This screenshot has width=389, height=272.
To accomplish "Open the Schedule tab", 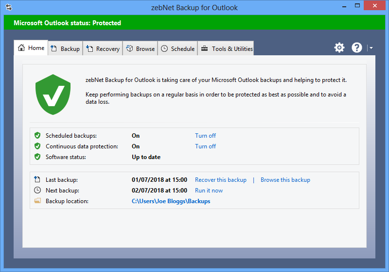I will pos(177,48).
